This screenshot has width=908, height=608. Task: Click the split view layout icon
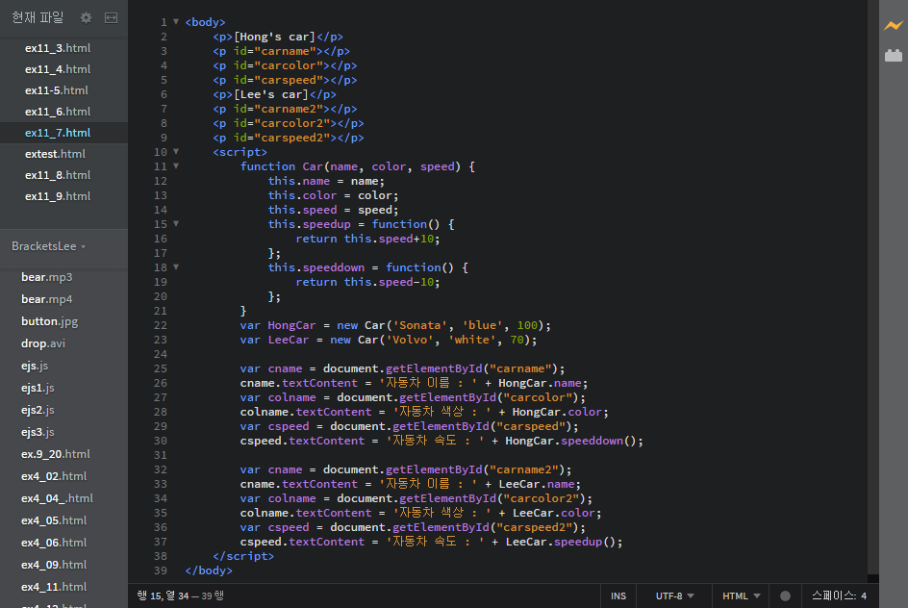coord(112,18)
